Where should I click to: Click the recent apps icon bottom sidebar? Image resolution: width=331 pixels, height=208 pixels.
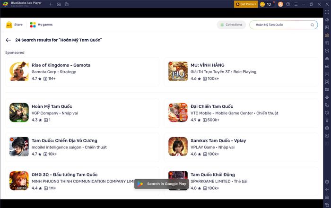click(327, 205)
